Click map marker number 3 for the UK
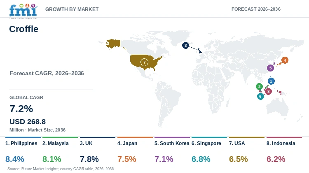 pyautogui.click(x=185, y=46)
